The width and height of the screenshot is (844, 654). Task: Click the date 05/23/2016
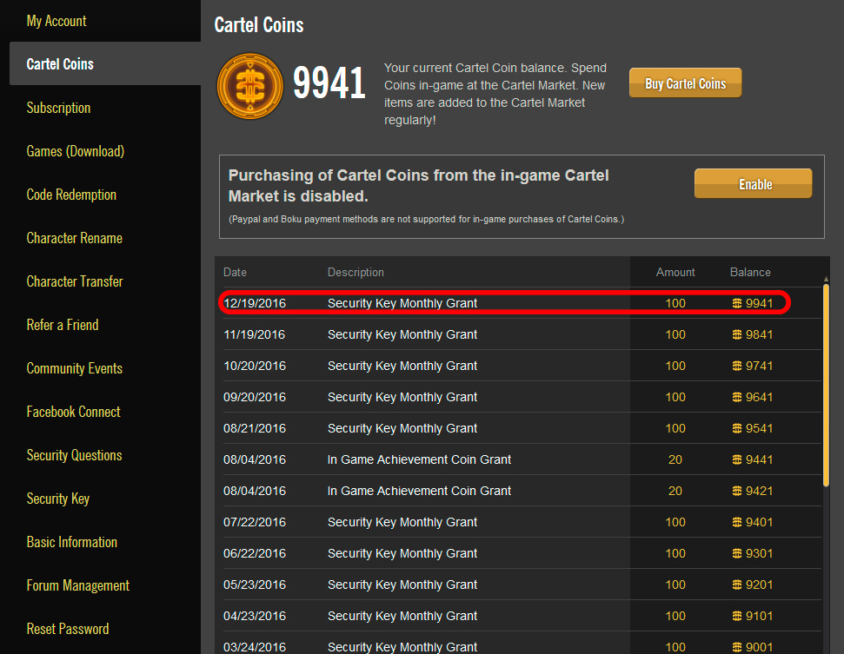tap(255, 584)
